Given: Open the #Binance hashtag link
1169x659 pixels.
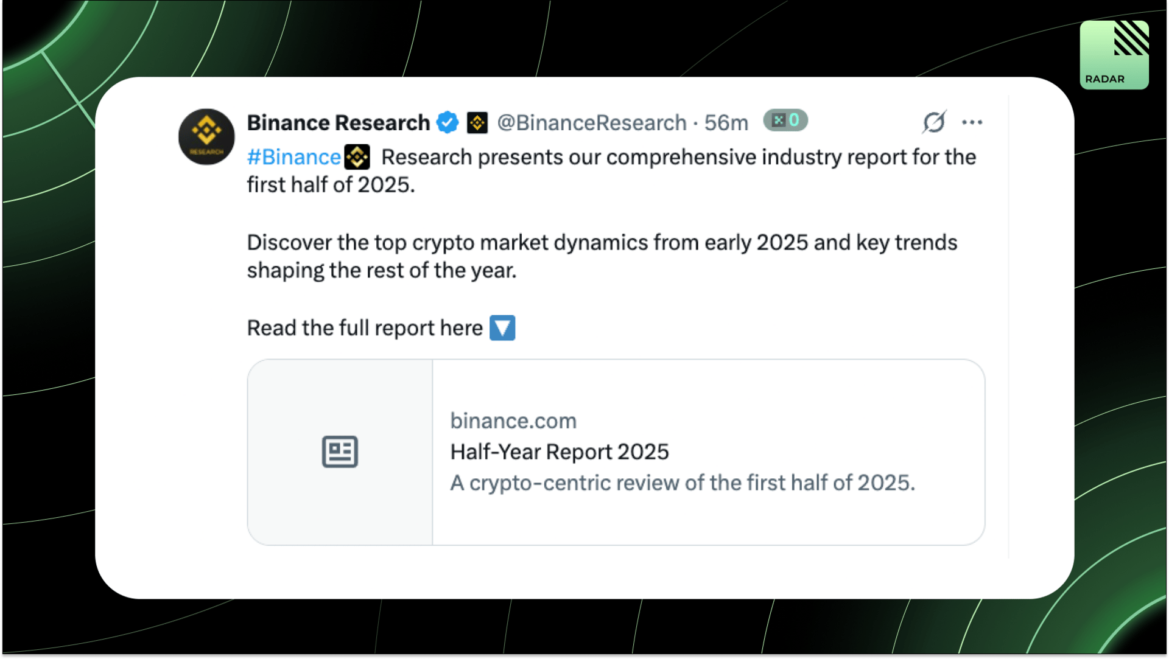Looking at the screenshot, I should [x=293, y=157].
